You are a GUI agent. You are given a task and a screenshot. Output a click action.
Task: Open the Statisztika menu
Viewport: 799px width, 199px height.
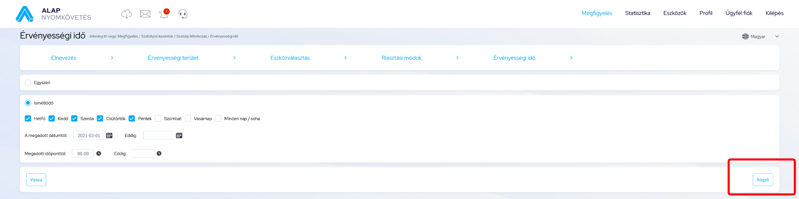click(x=637, y=13)
